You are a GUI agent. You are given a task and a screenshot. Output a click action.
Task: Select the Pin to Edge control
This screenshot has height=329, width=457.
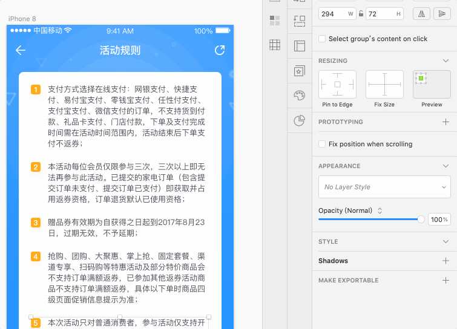pos(337,85)
